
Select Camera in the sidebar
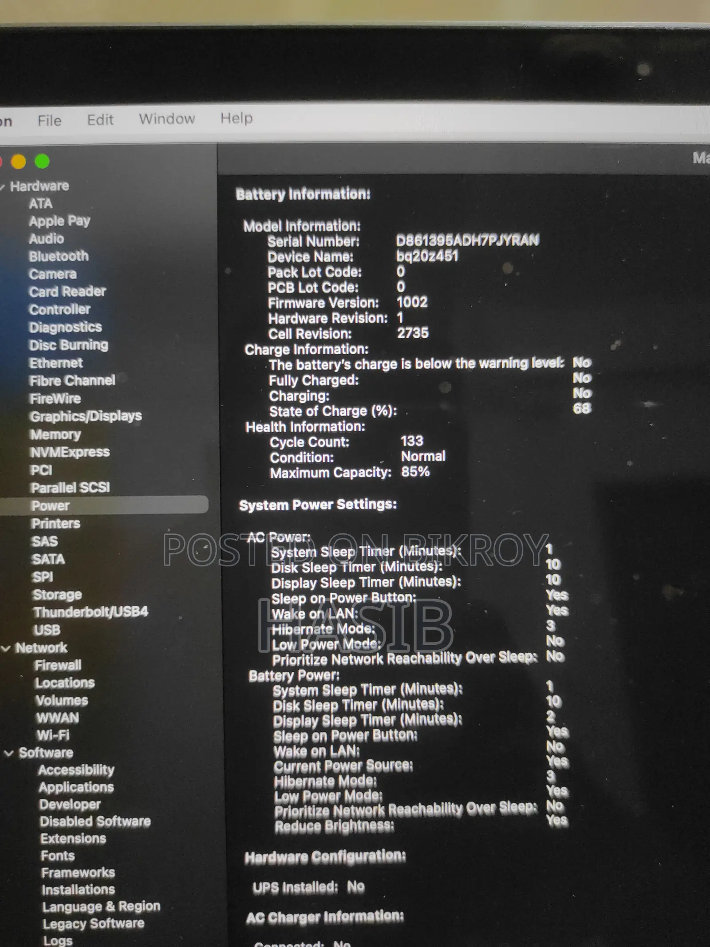(x=53, y=274)
